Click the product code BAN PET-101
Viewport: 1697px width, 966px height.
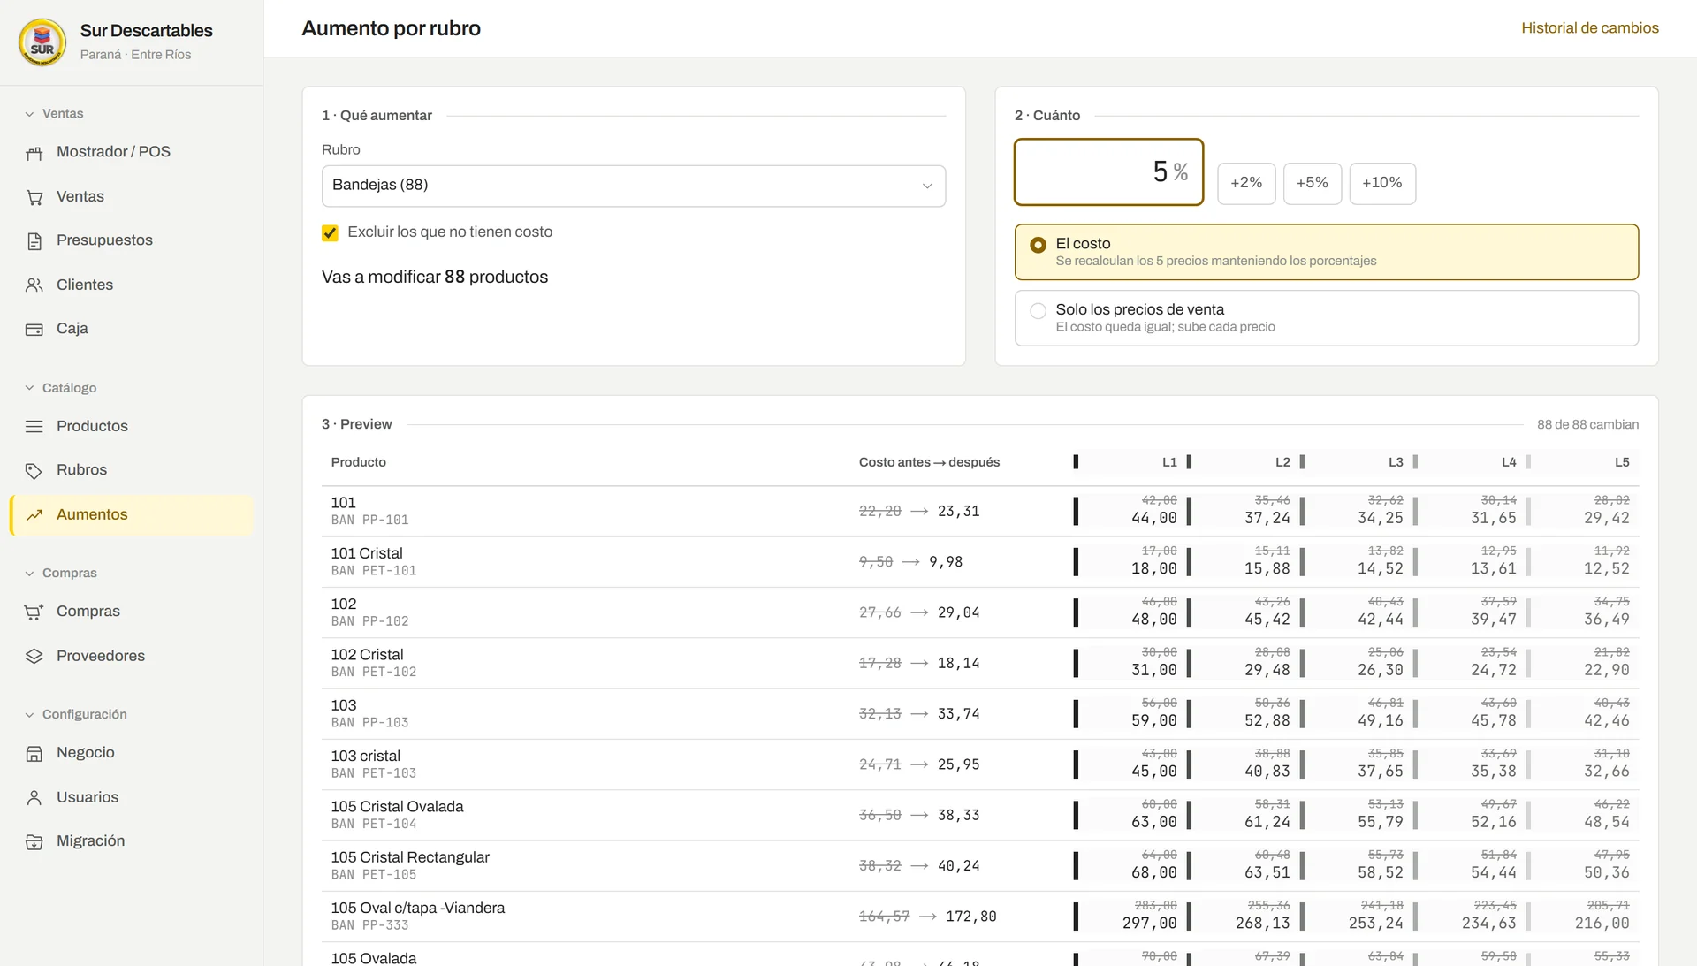374,571
